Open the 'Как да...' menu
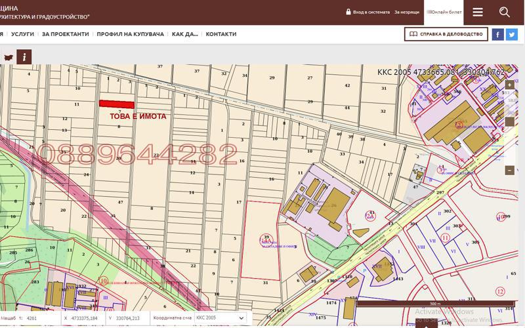 [184, 34]
